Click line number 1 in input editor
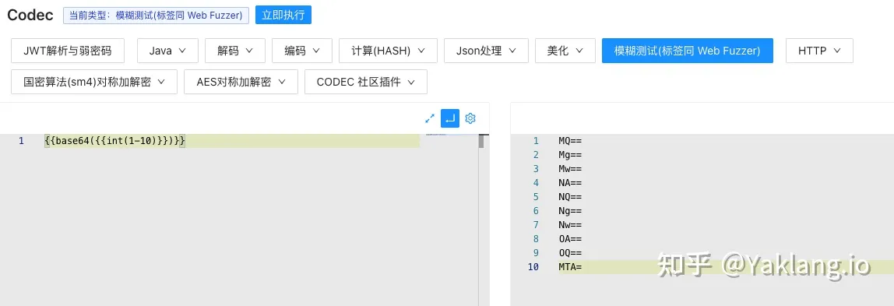This screenshot has height=306, width=894. (21, 141)
